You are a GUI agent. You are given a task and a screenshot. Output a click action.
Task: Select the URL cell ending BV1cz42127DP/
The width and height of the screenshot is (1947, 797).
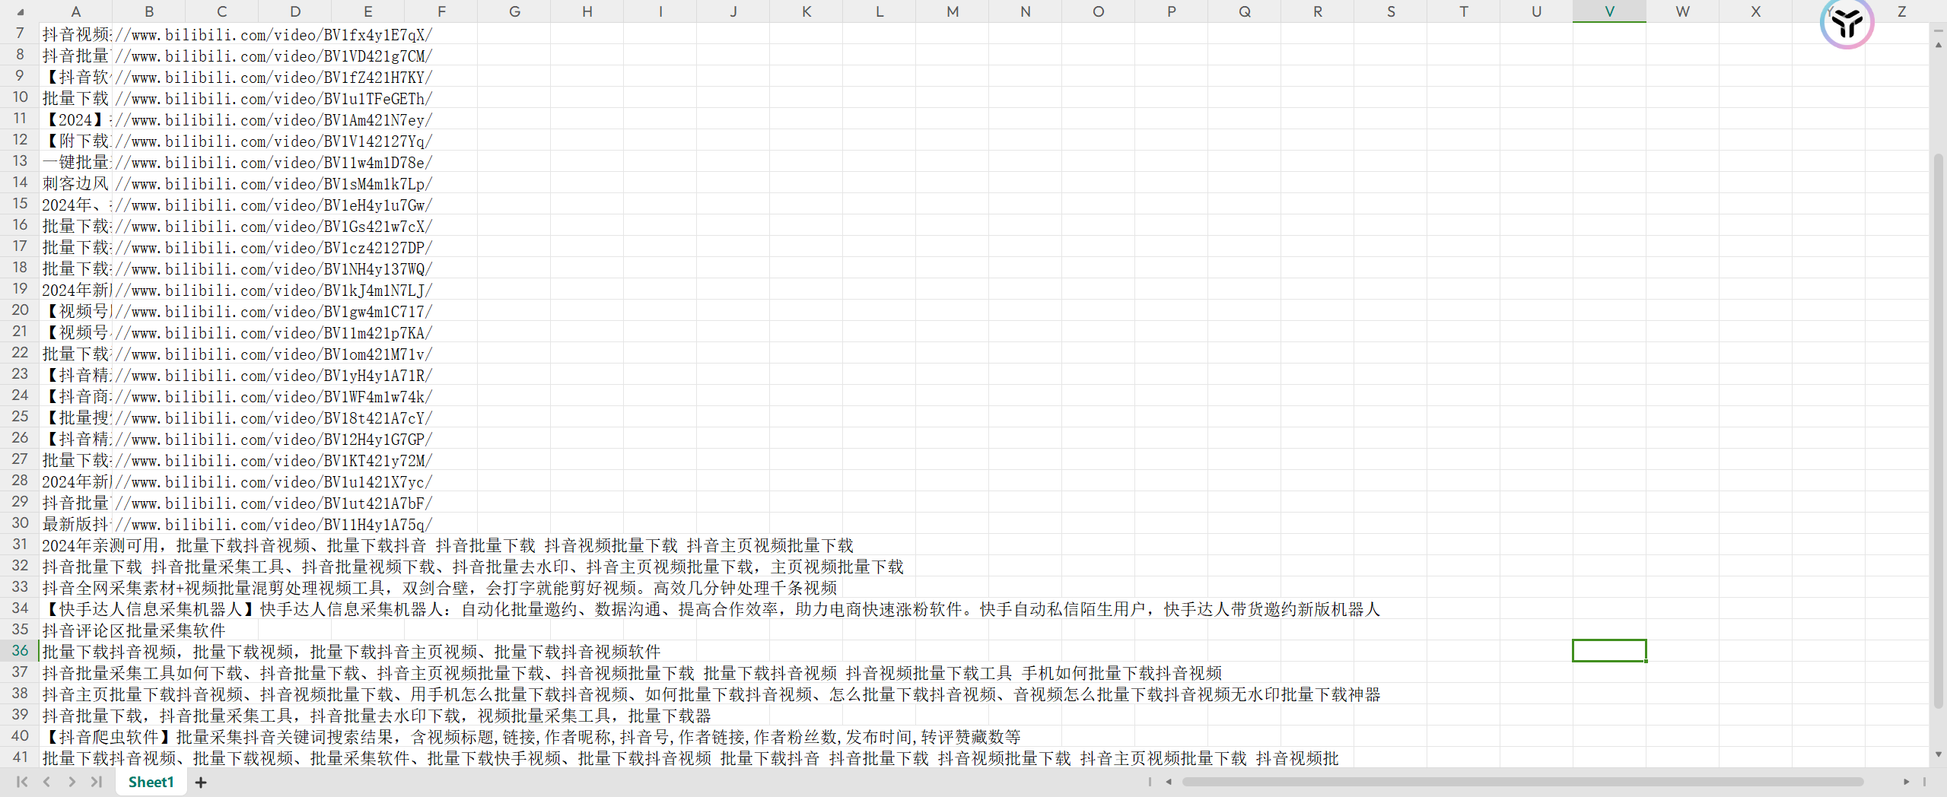click(x=273, y=247)
